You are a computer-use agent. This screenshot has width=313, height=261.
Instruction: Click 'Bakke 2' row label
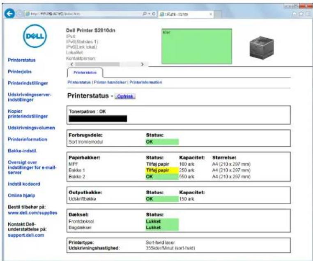[x=77, y=177]
